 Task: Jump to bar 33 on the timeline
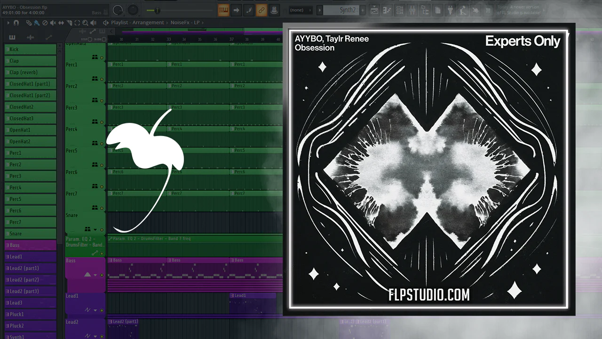(168, 39)
